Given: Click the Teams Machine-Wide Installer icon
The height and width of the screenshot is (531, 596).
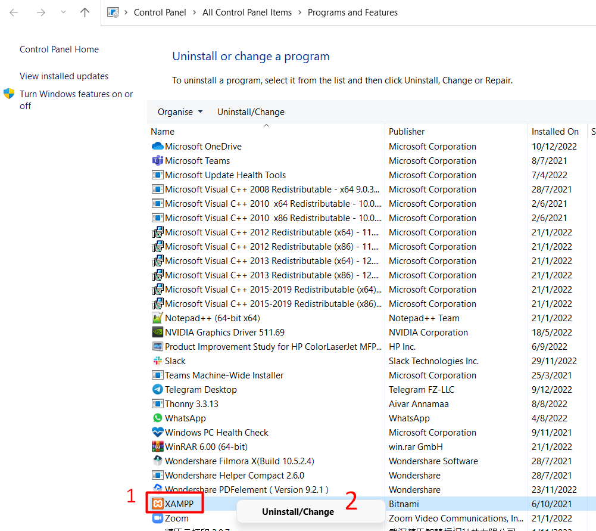Looking at the screenshot, I should [x=157, y=375].
